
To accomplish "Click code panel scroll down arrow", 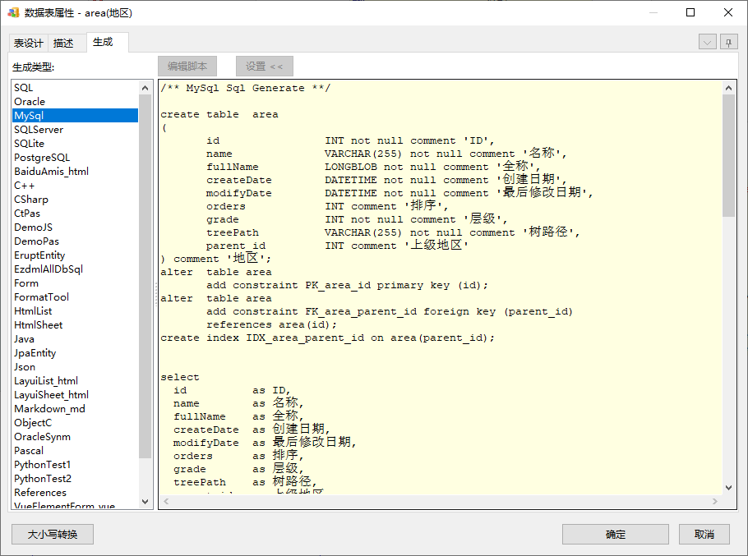I will click(728, 487).
